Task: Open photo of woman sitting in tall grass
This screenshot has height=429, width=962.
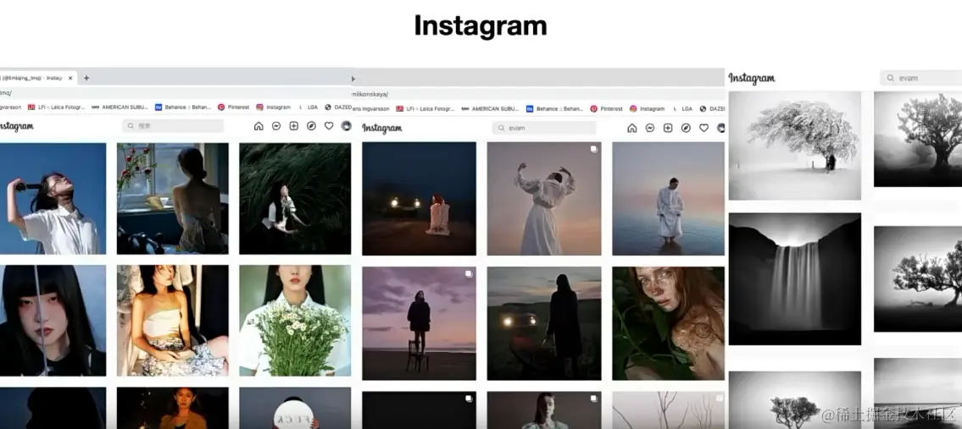Action: (295, 199)
